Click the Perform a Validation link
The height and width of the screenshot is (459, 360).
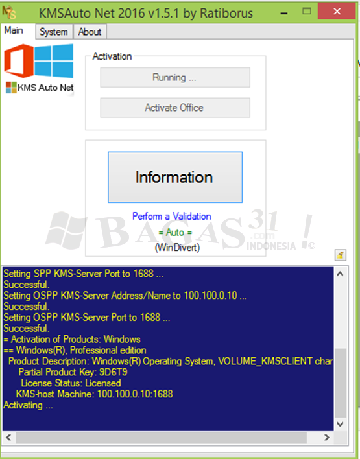(172, 217)
